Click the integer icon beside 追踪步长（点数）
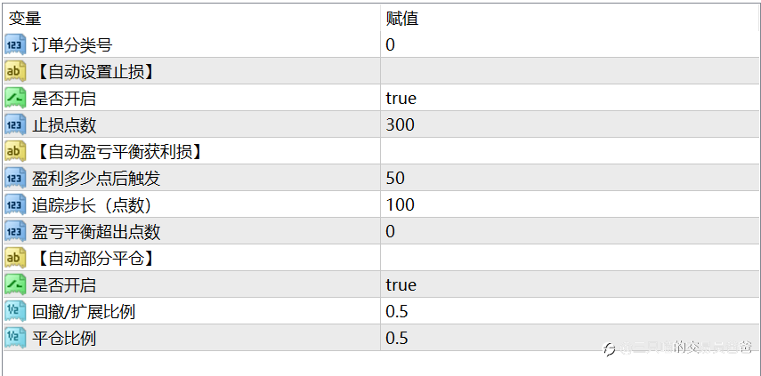 click(x=15, y=205)
